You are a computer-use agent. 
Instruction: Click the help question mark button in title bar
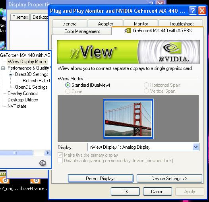(193, 11)
